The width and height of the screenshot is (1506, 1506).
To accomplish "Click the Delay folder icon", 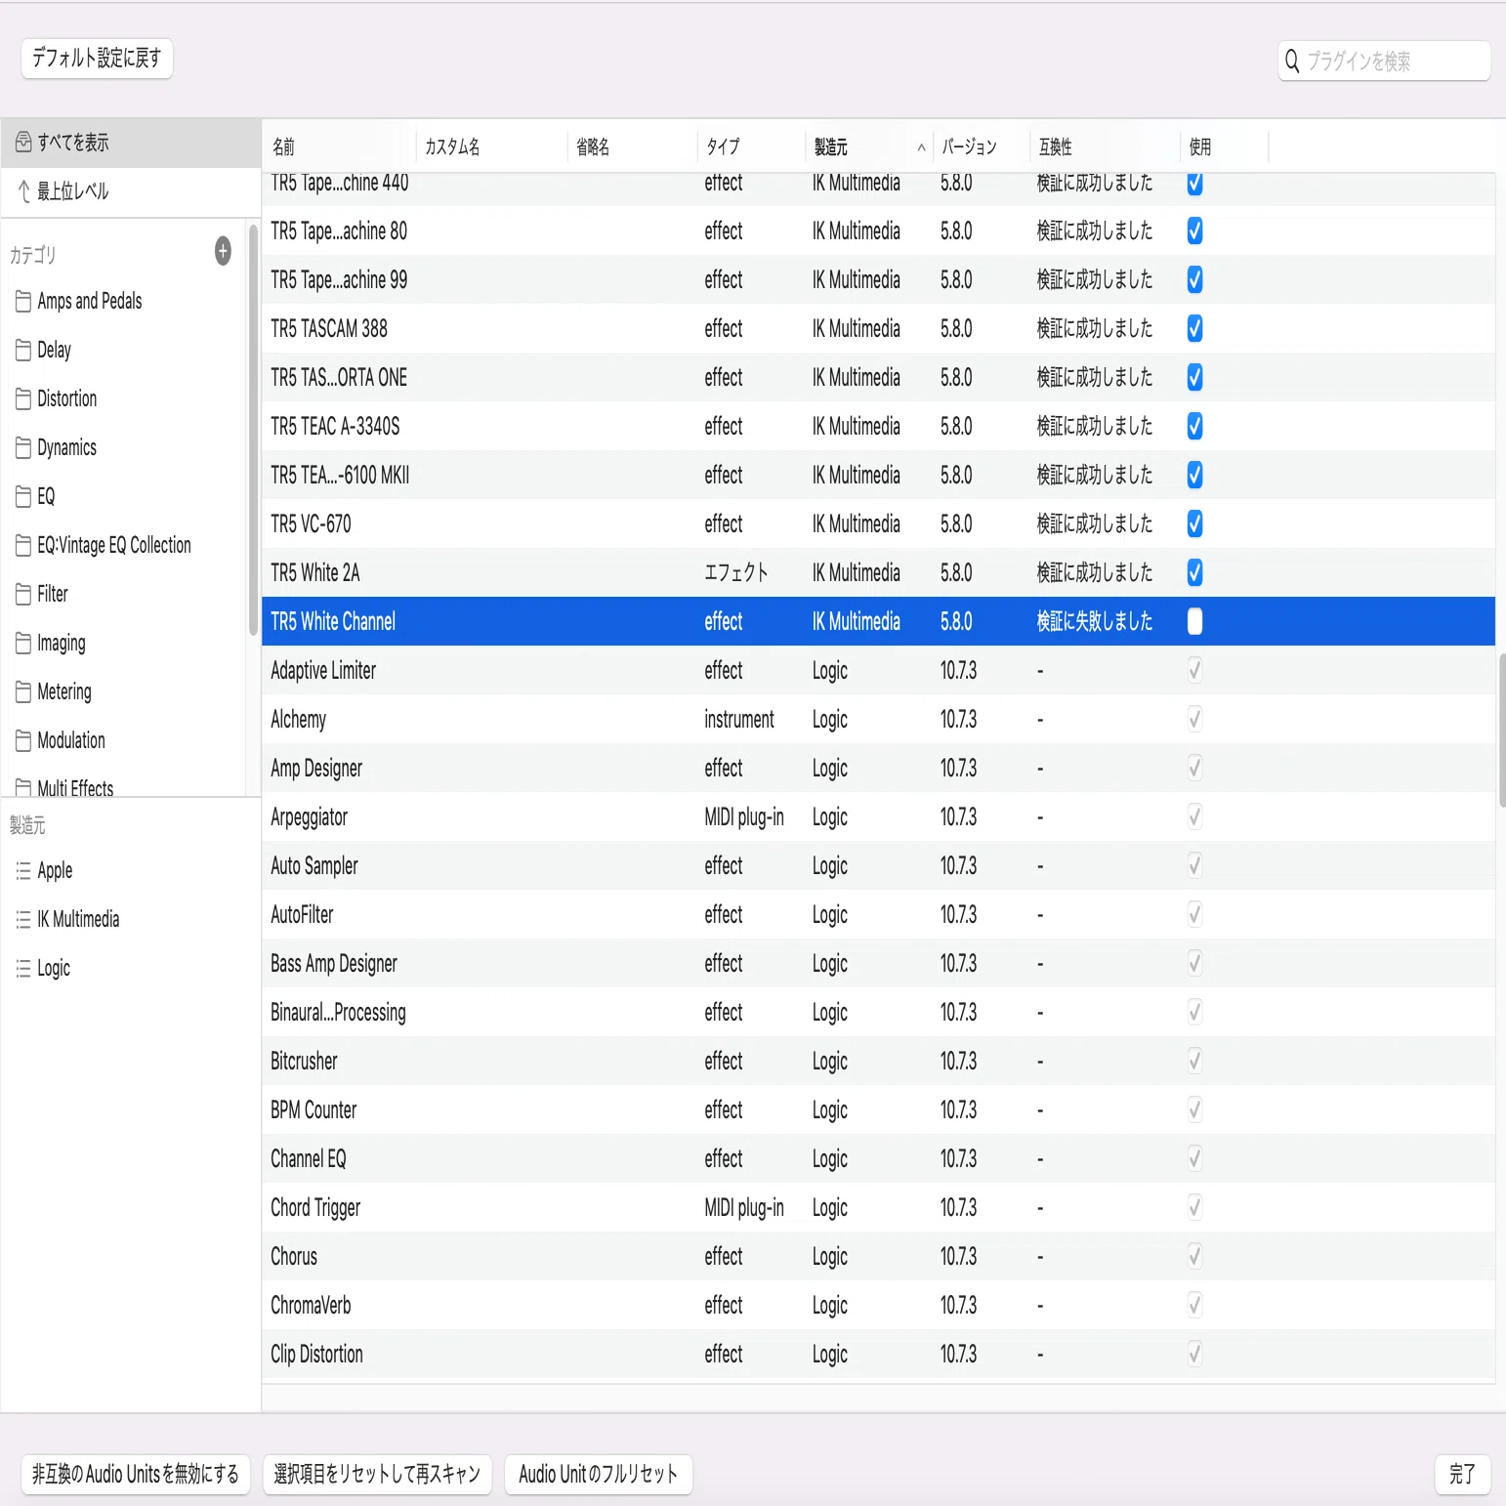I will pyautogui.click(x=23, y=351).
